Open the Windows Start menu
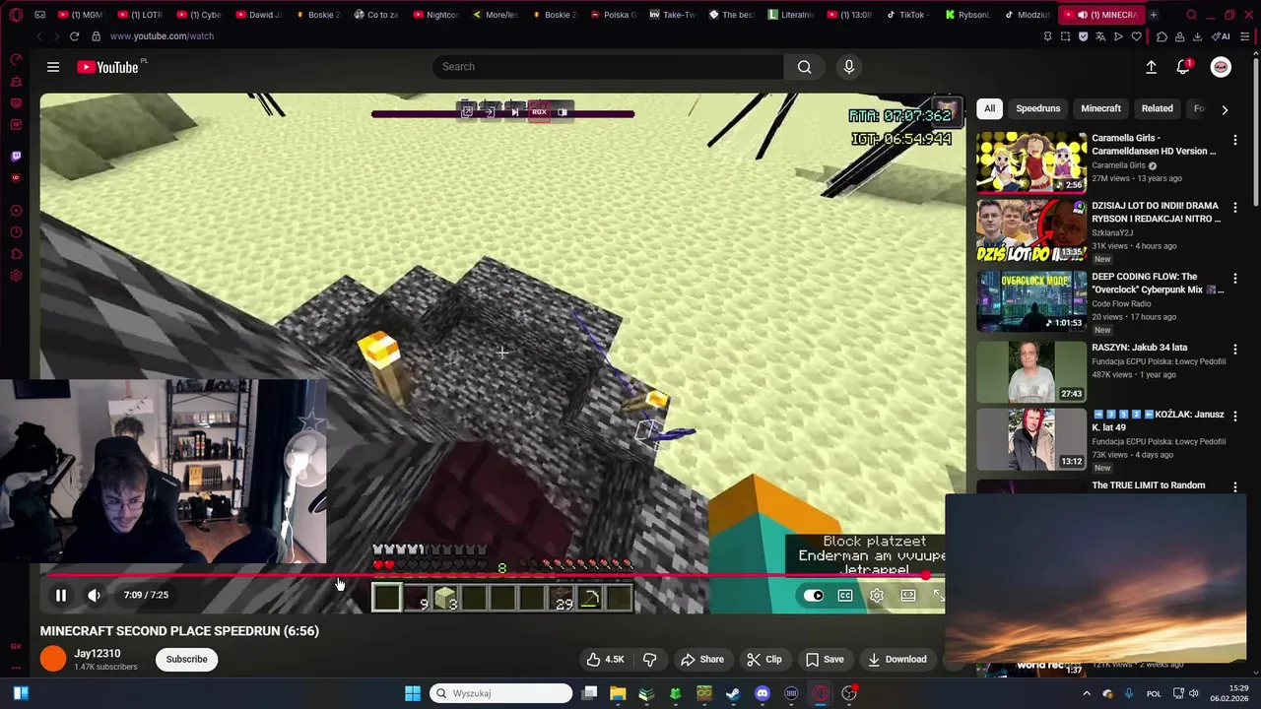Image resolution: width=1261 pixels, height=709 pixels. point(413,693)
